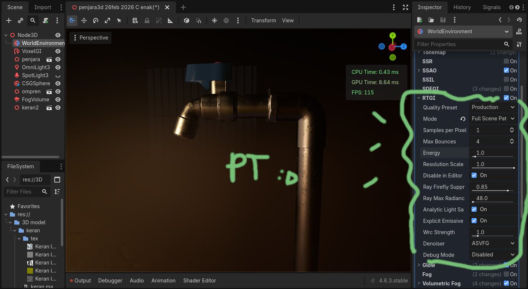Screen dimensions: 528x289
Task: Open the Quality Preset Production dropdown
Action: pyautogui.click(x=493, y=107)
